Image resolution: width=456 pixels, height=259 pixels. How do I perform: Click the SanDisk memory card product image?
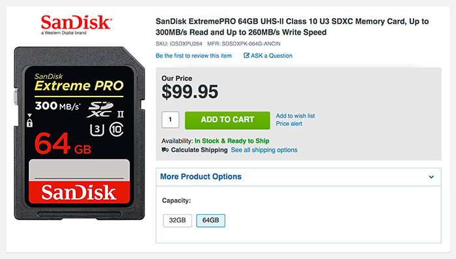[x=79, y=133]
